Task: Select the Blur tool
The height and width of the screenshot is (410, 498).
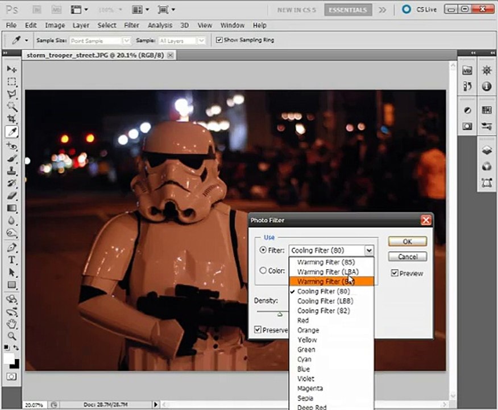Action: click(12, 221)
